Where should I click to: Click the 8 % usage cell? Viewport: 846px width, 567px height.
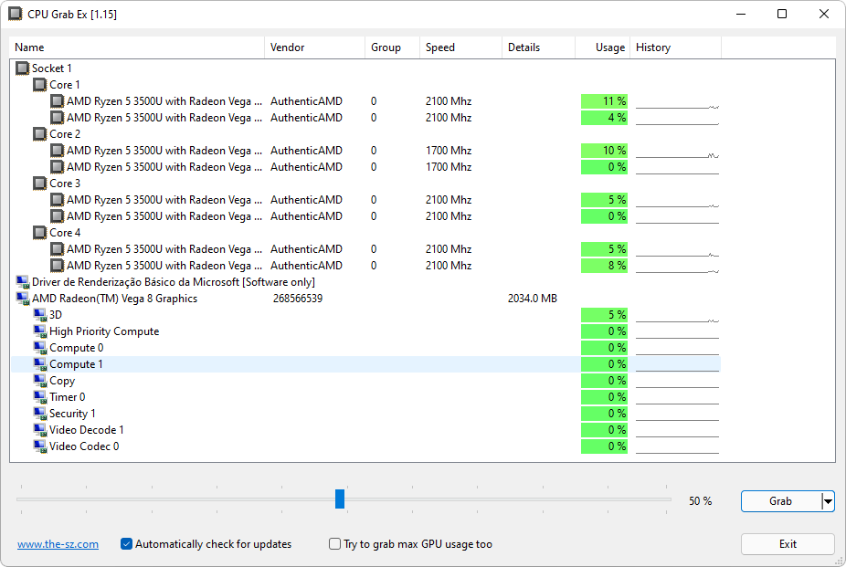pyautogui.click(x=604, y=266)
